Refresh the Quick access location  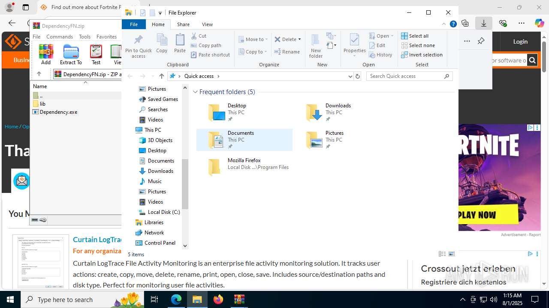click(358, 76)
